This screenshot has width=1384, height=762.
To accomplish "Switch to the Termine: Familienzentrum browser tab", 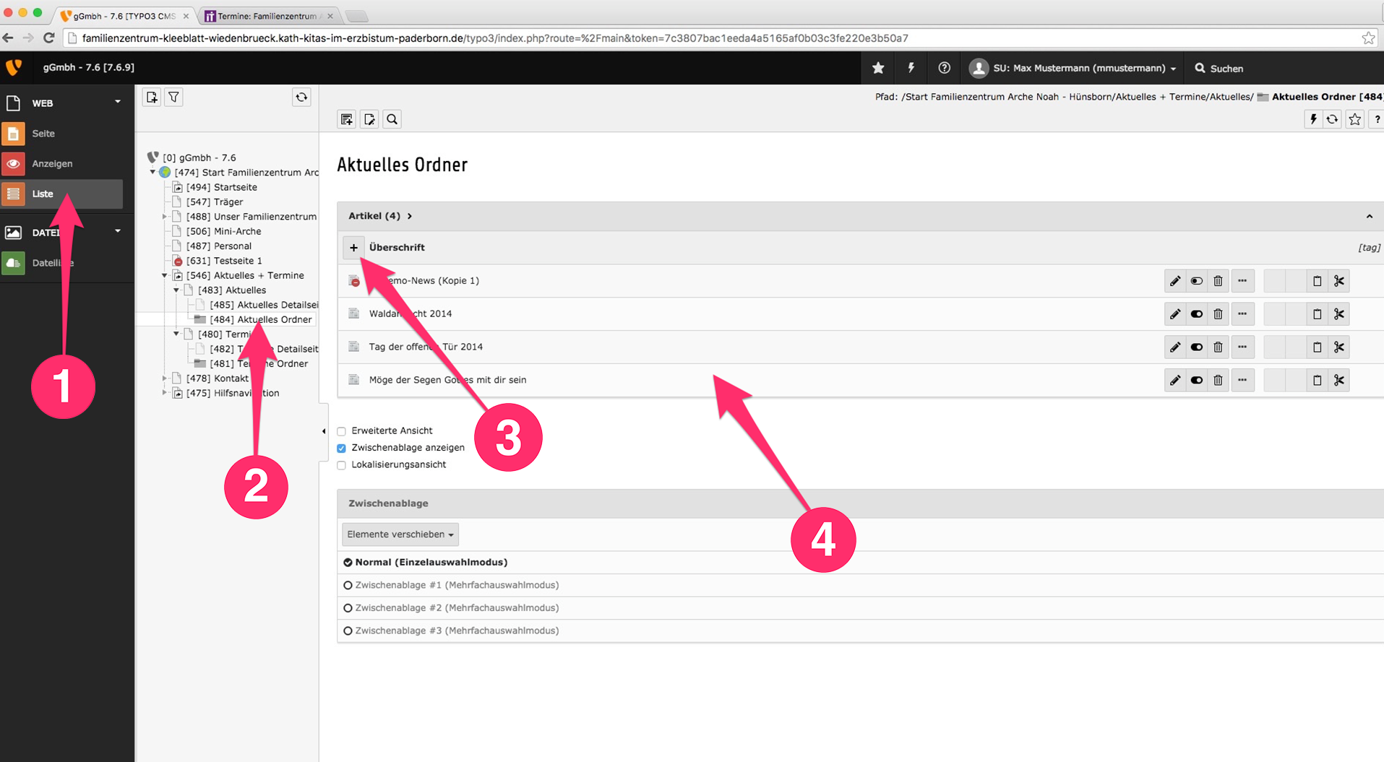I will [x=267, y=16].
